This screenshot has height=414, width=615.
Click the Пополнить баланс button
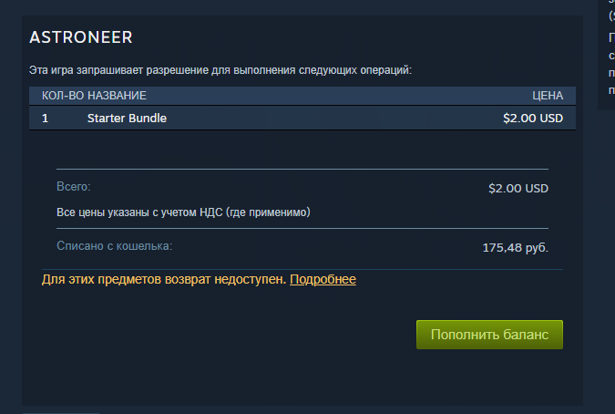[x=489, y=335]
